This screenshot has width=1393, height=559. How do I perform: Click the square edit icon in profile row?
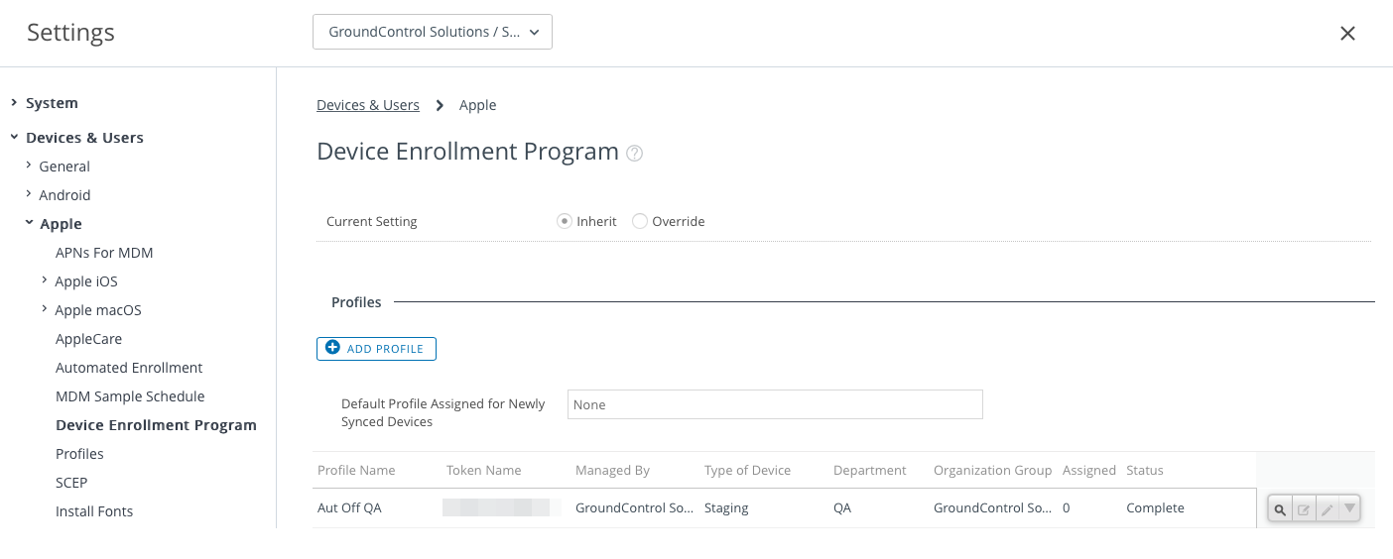1304,509
